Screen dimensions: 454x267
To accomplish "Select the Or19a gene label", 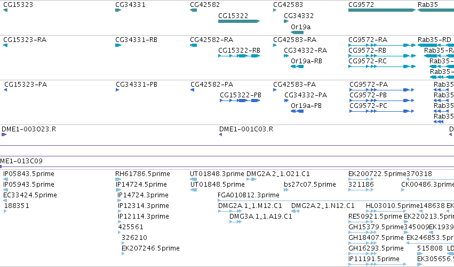I will [300, 27].
